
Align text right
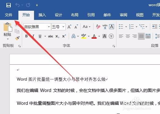[135, 36]
